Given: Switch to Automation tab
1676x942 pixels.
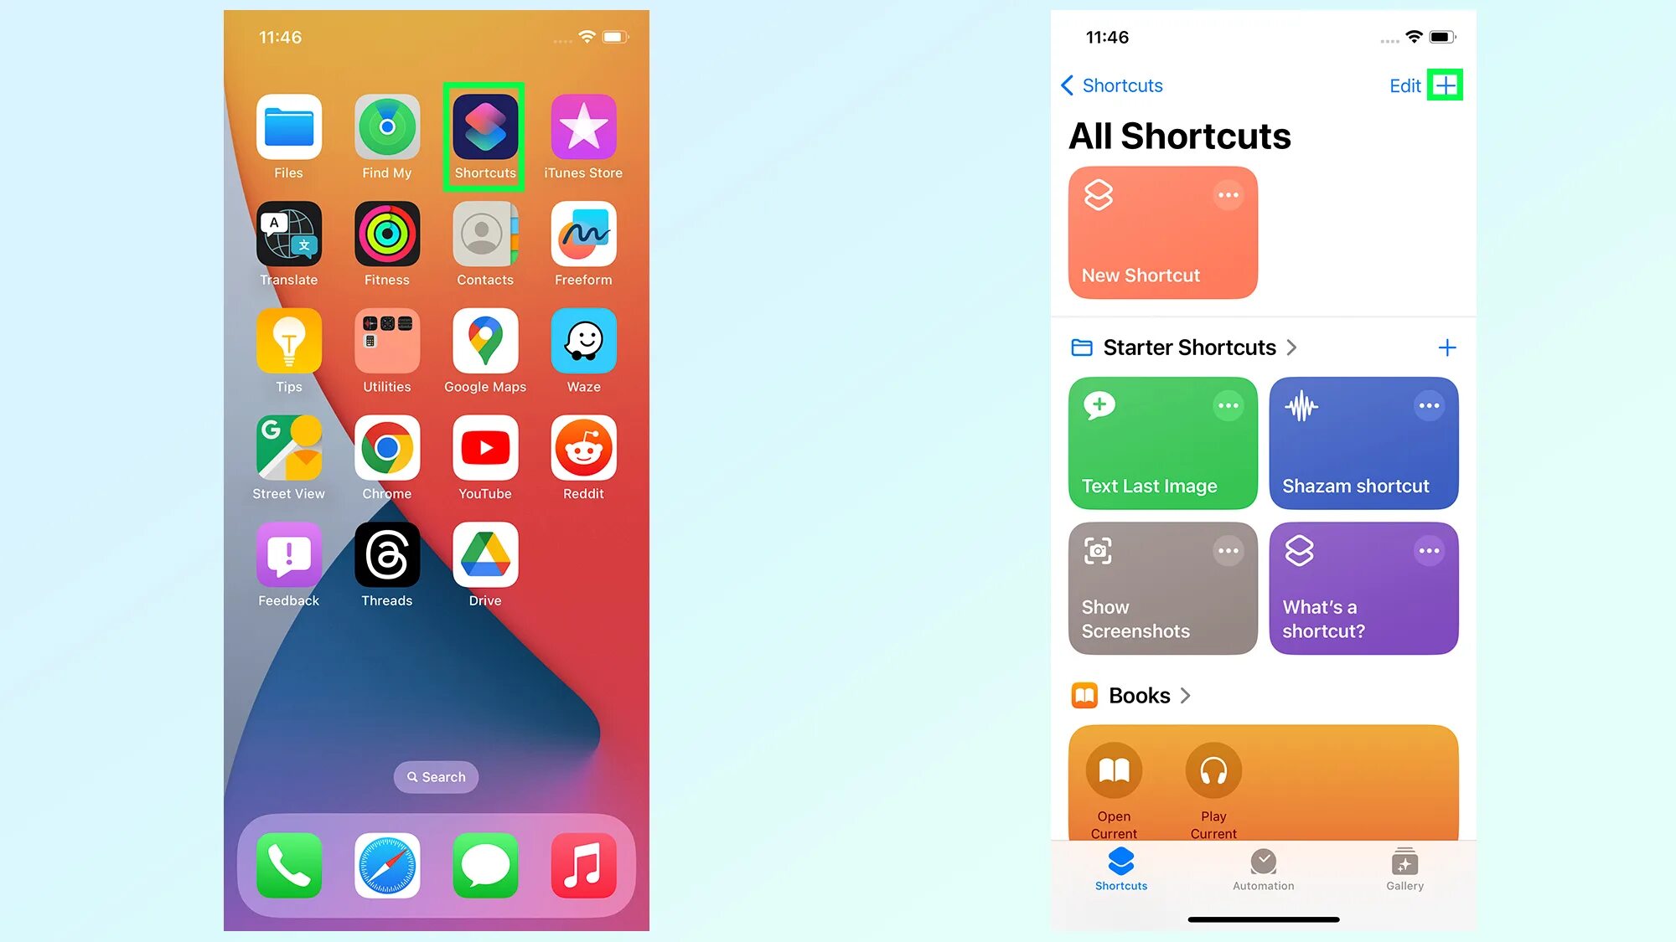Looking at the screenshot, I should [x=1264, y=871].
